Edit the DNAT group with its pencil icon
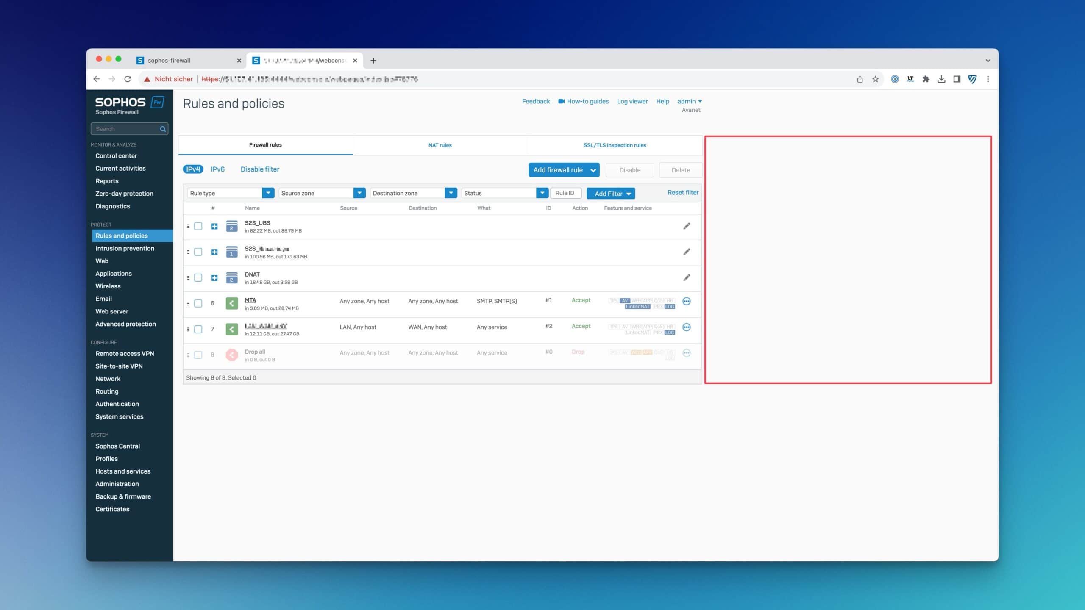 687,277
